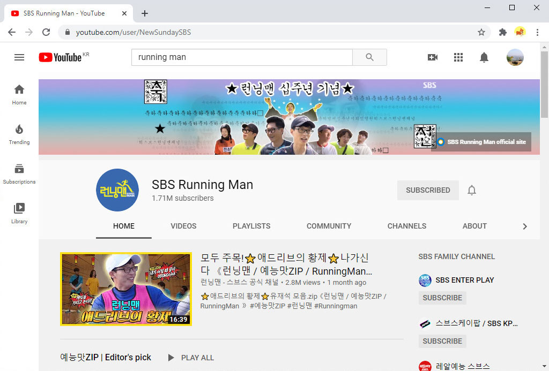Switch to the VIDEOS tab
This screenshot has height=371, width=549.
183,226
